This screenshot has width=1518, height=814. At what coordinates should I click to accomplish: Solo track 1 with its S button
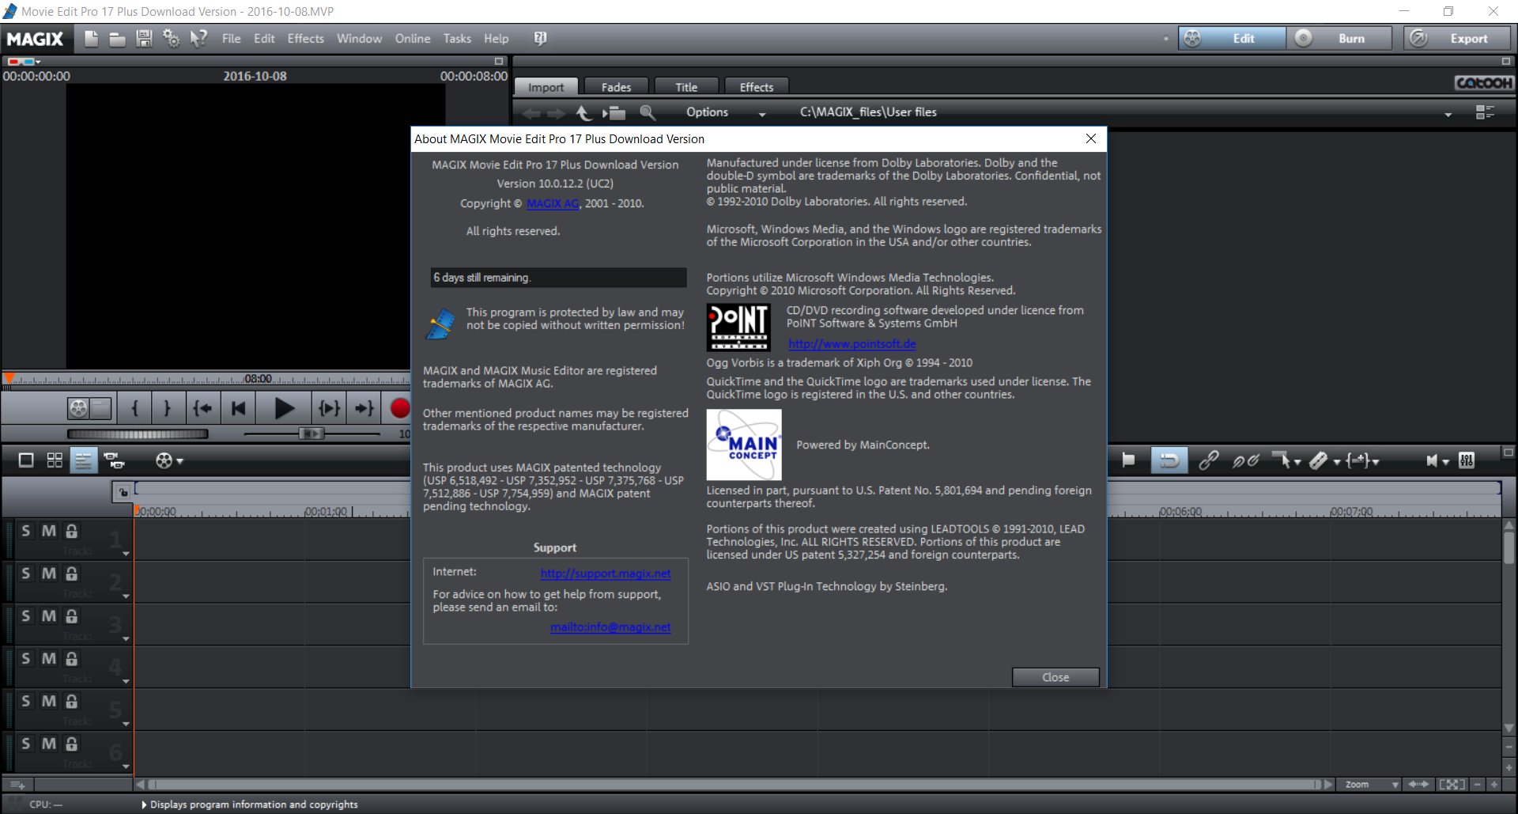(26, 531)
